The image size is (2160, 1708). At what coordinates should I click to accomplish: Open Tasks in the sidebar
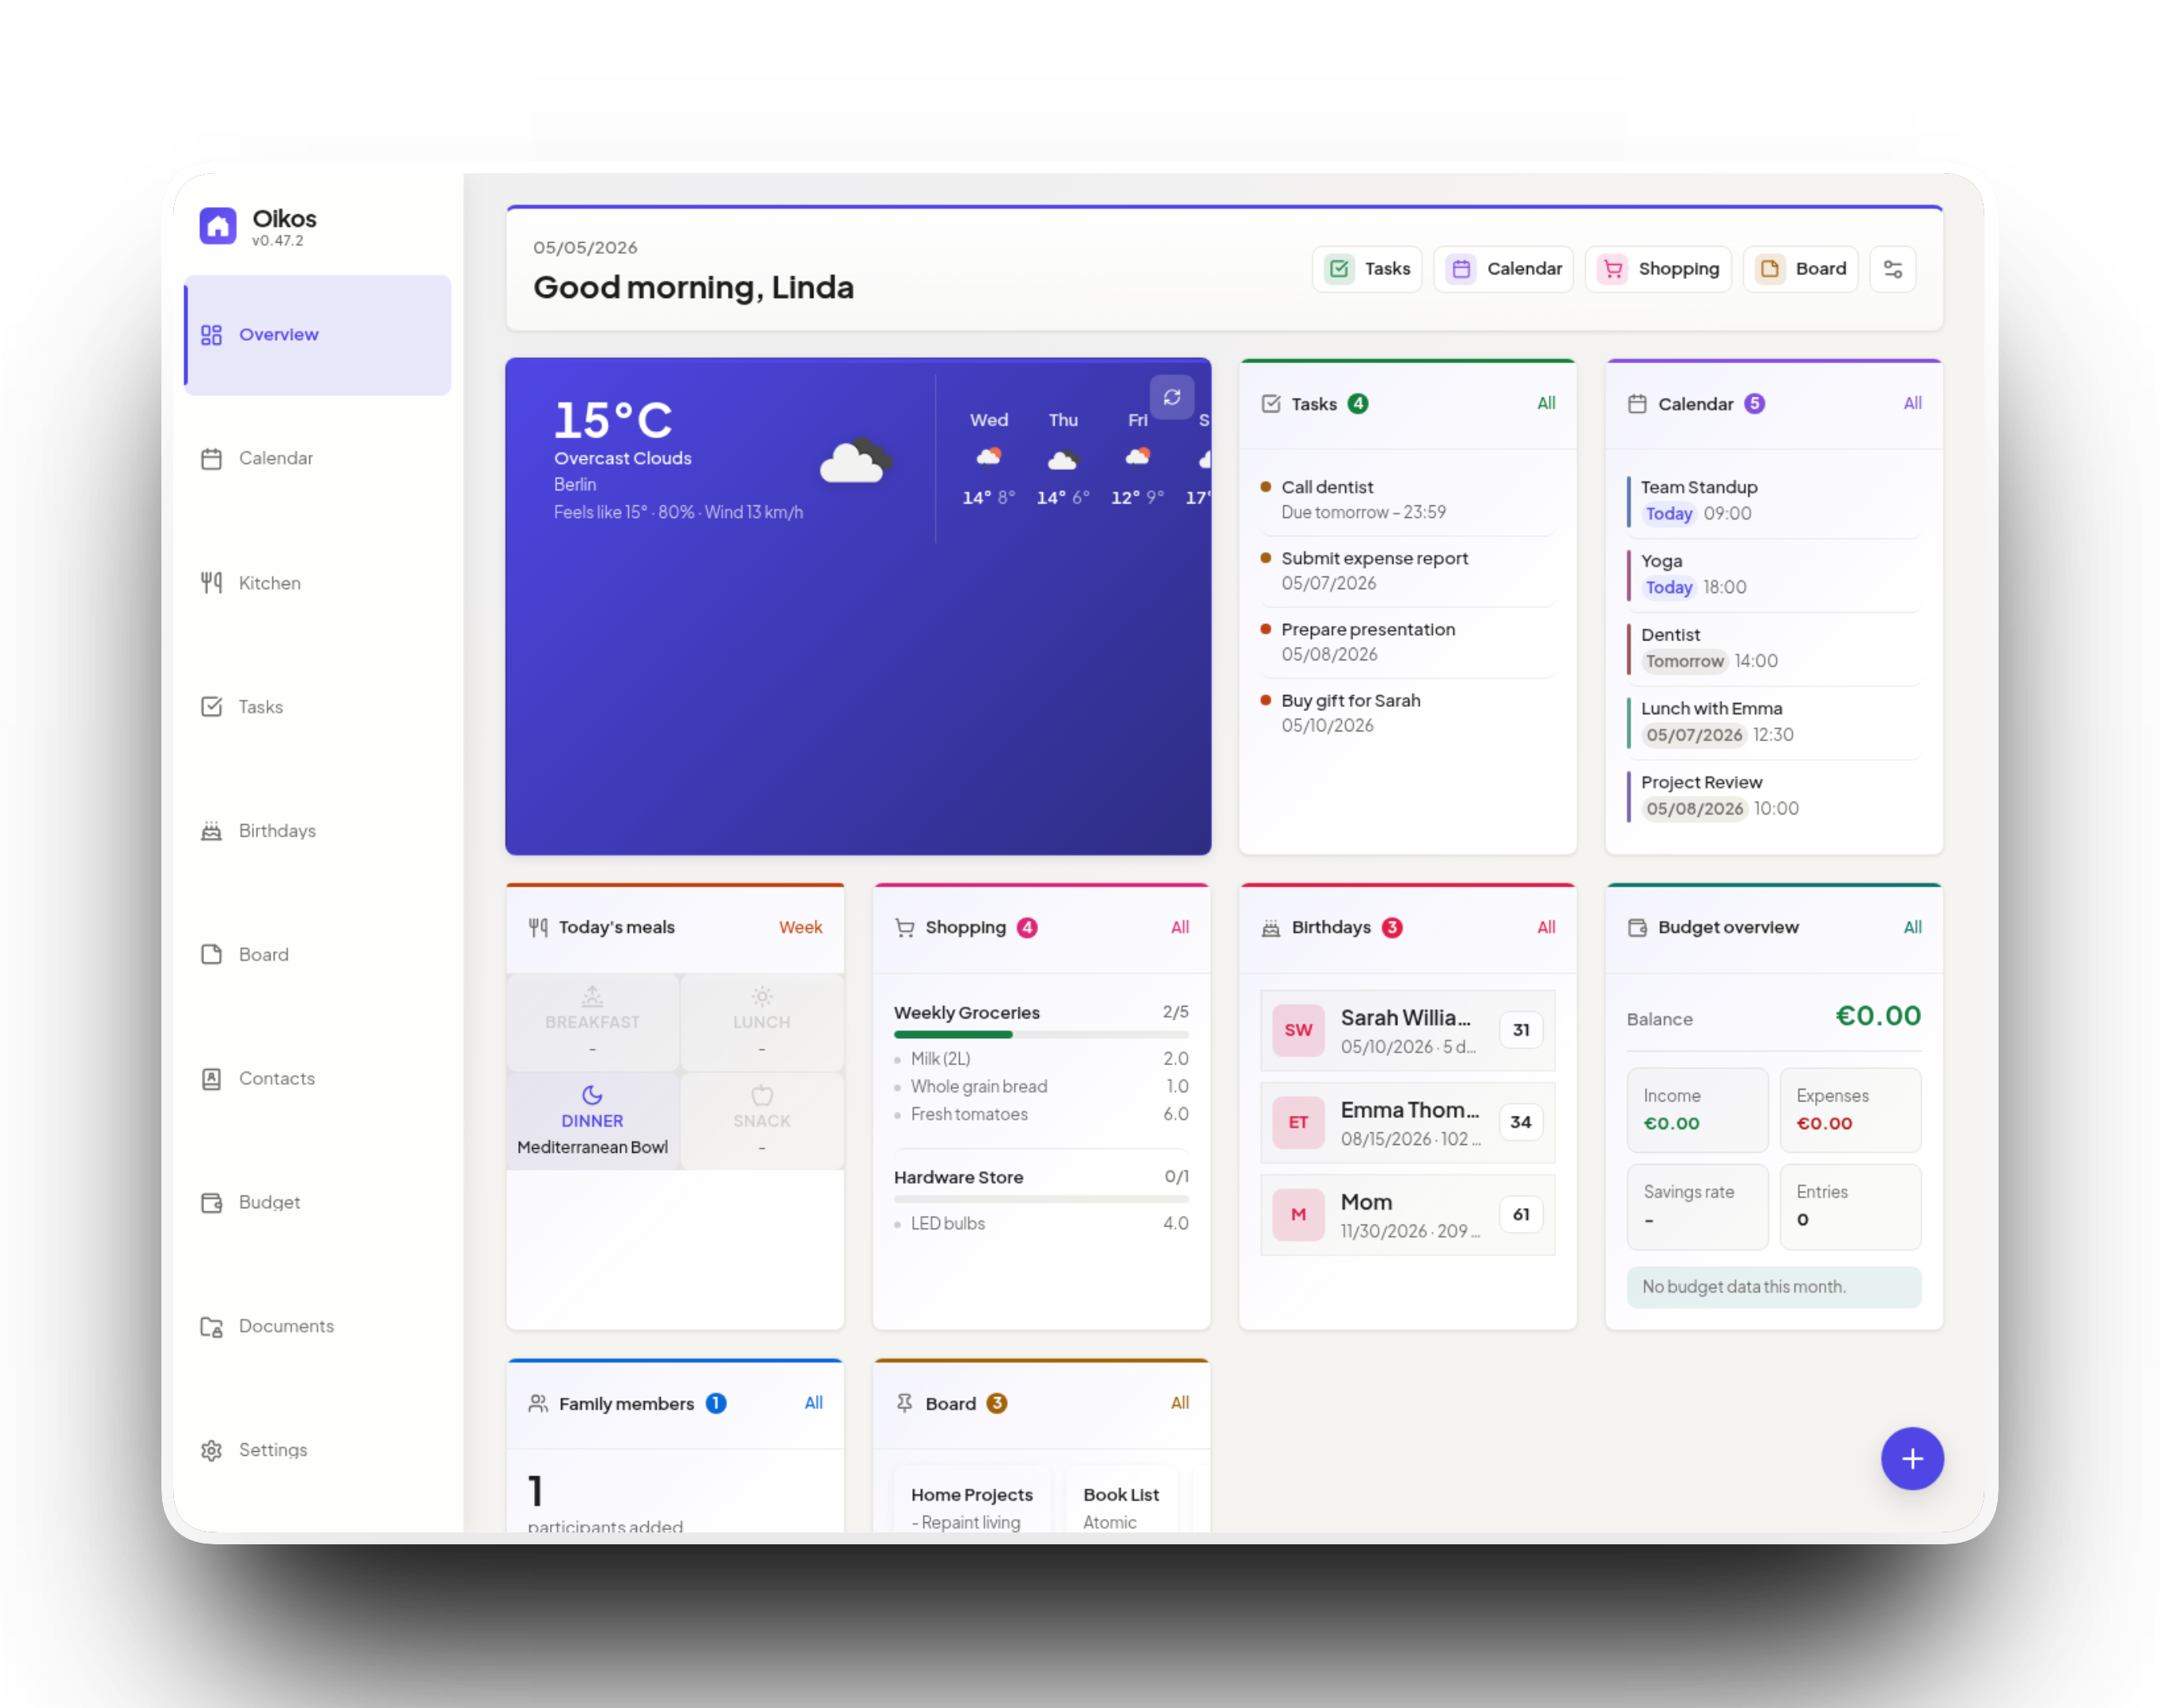(x=317, y=707)
